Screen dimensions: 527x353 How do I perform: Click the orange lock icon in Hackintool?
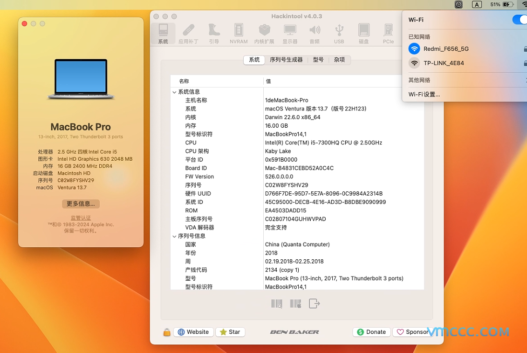click(167, 332)
